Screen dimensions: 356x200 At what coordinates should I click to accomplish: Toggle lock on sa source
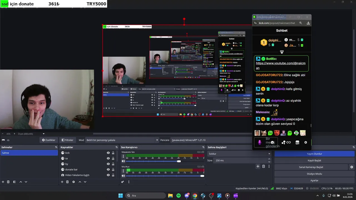click(x=113, y=158)
